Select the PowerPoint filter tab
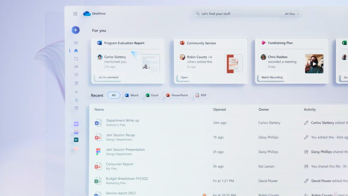This screenshot has height=196, width=348. tap(177, 95)
